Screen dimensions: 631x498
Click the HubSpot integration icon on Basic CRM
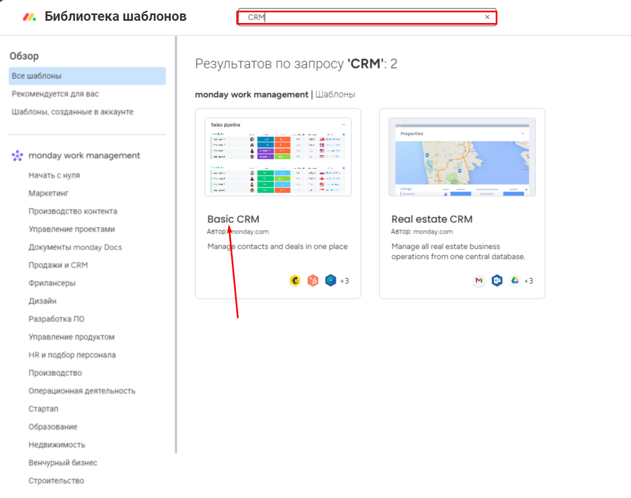[x=313, y=281]
